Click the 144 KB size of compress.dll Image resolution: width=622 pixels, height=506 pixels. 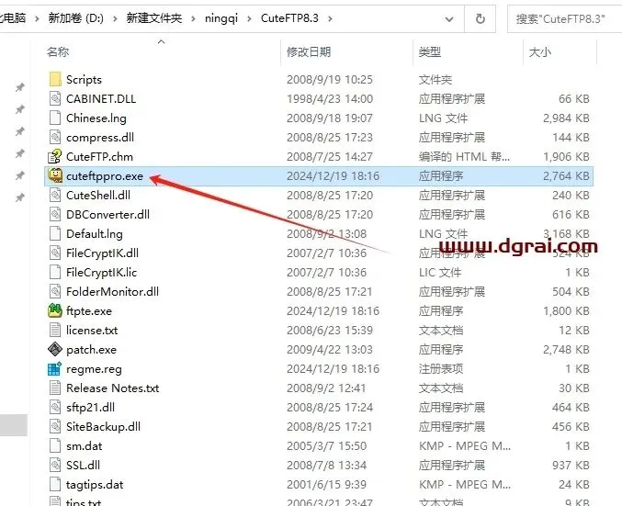(x=571, y=137)
